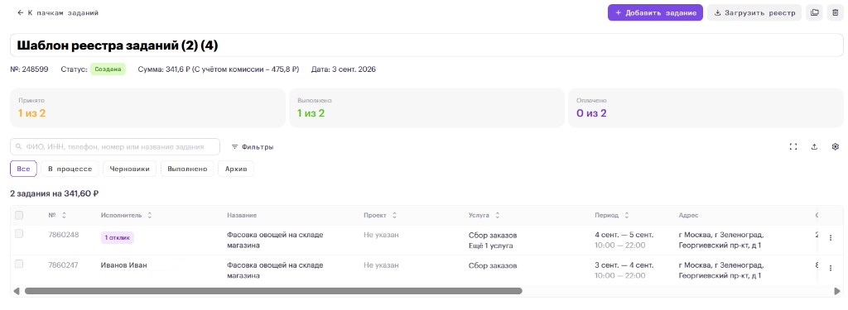Viewport: 848px width, 310px height.
Task: Click the export upload icon
Action: [814, 146]
